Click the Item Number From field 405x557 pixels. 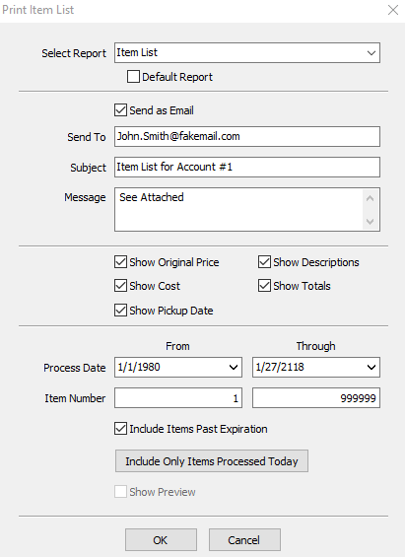click(x=178, y=398)
